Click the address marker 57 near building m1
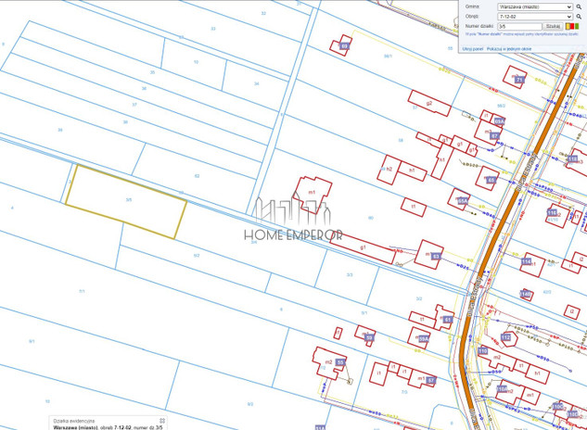Viewport: 587px width, 430px height. pyautogui.click(x=433, y=378)
